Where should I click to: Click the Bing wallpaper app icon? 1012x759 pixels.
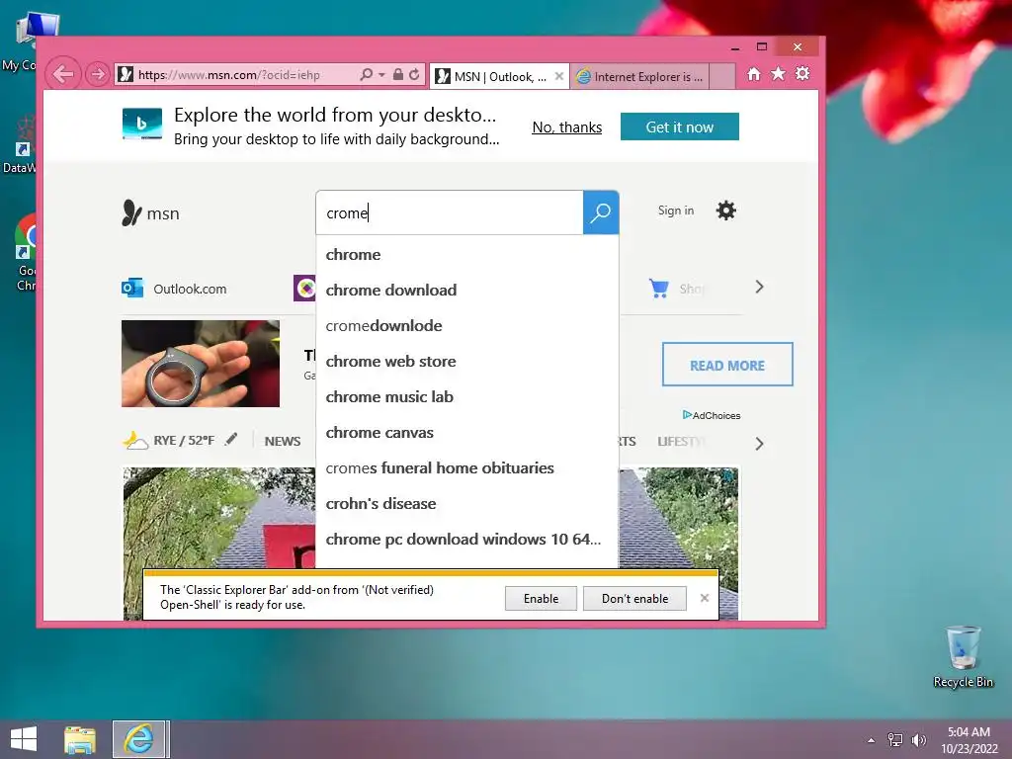(142, 124)
